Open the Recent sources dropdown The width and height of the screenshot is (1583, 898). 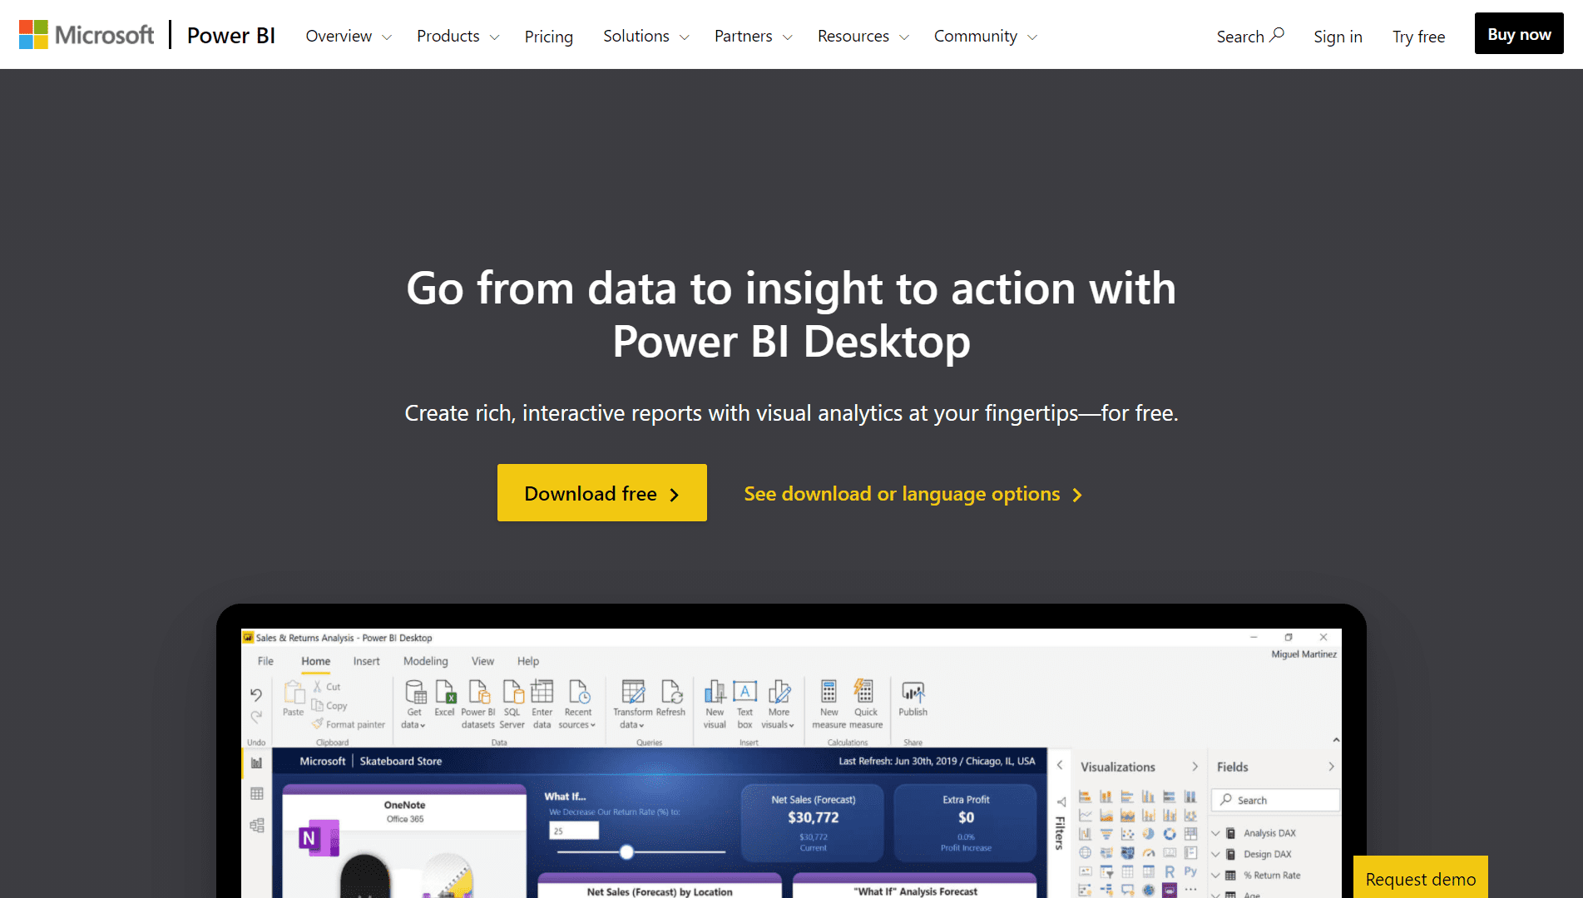tap(577, 703)
